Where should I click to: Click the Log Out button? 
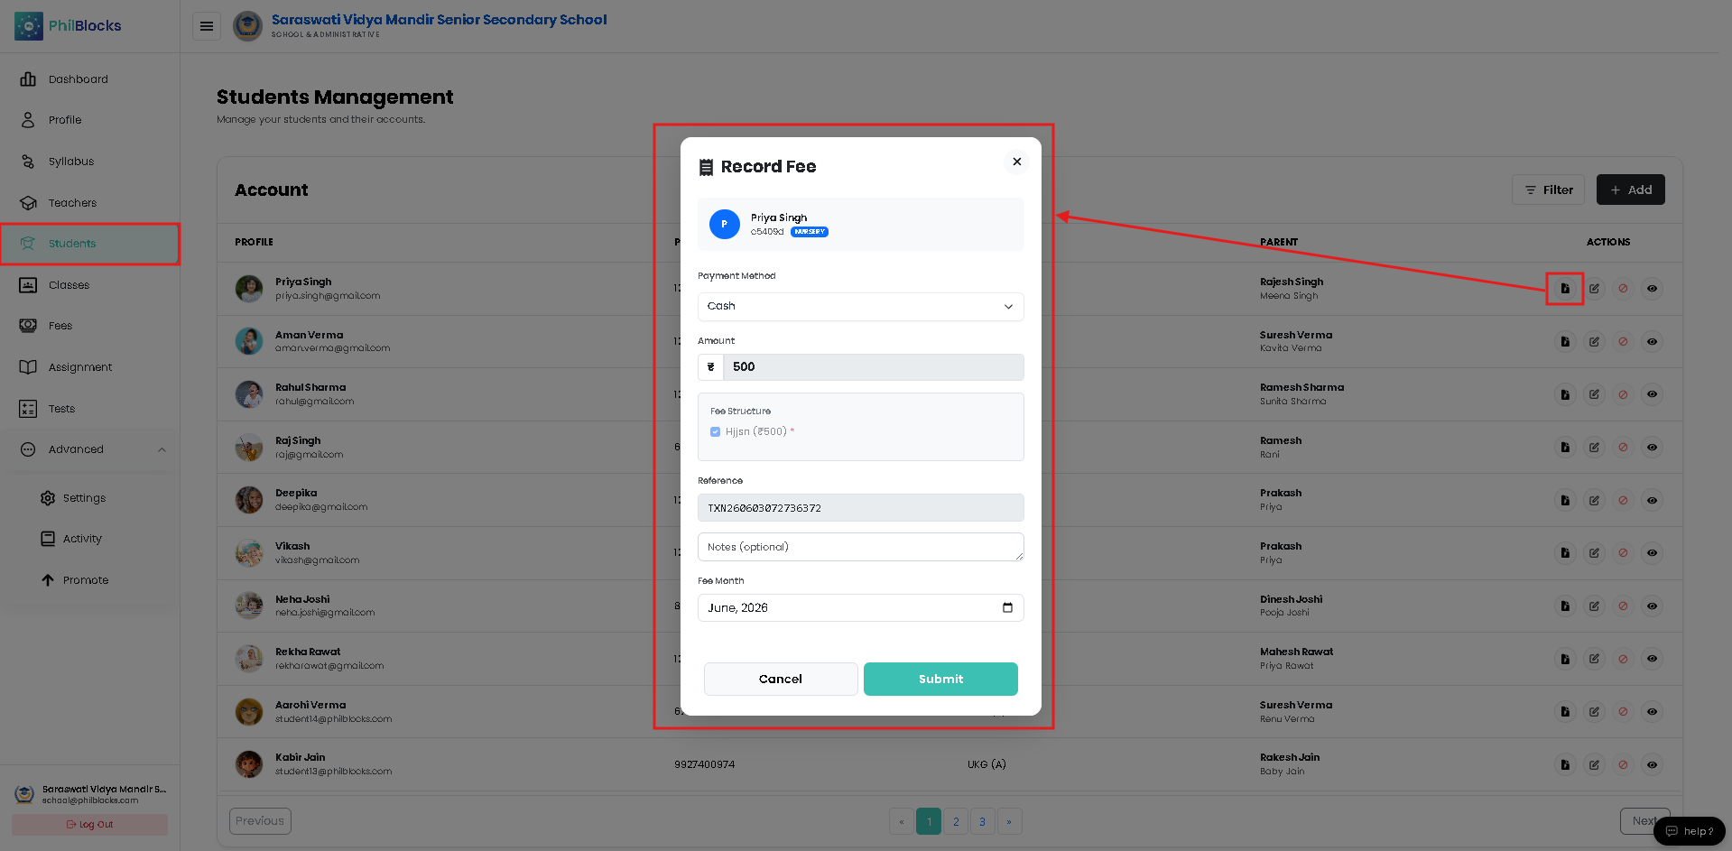[x=89, y=824]
